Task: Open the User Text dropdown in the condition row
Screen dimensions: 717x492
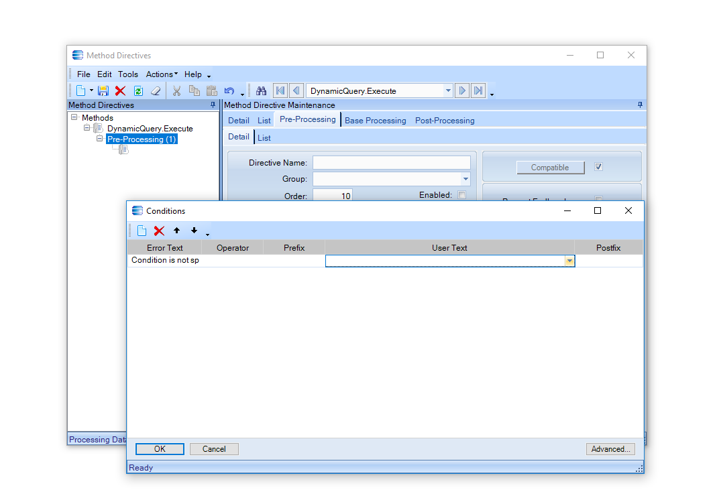Action: pyautogui.click(x=569, y=261)
